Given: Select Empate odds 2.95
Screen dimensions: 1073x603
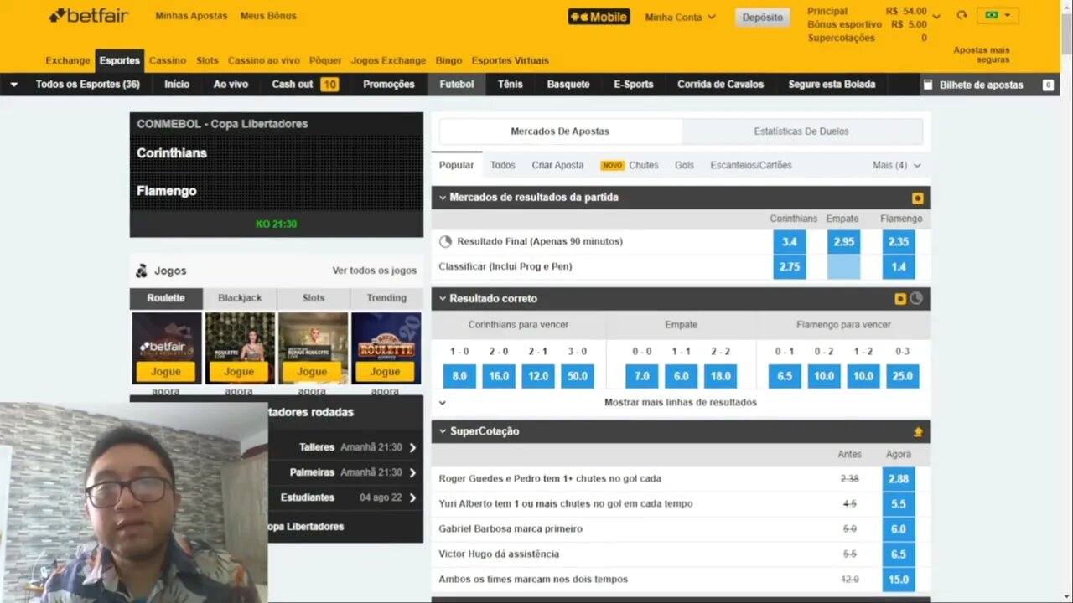Looking at the screenshot, I should [x=843, y=242].
